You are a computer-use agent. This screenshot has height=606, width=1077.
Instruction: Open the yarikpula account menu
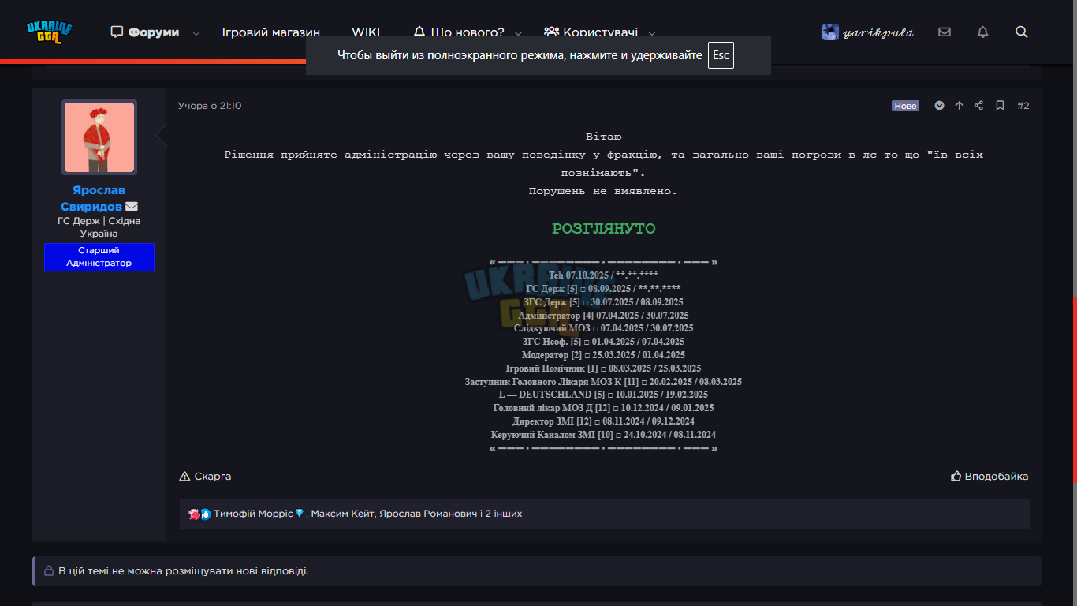pyautogui.click(x=868, y=32)
